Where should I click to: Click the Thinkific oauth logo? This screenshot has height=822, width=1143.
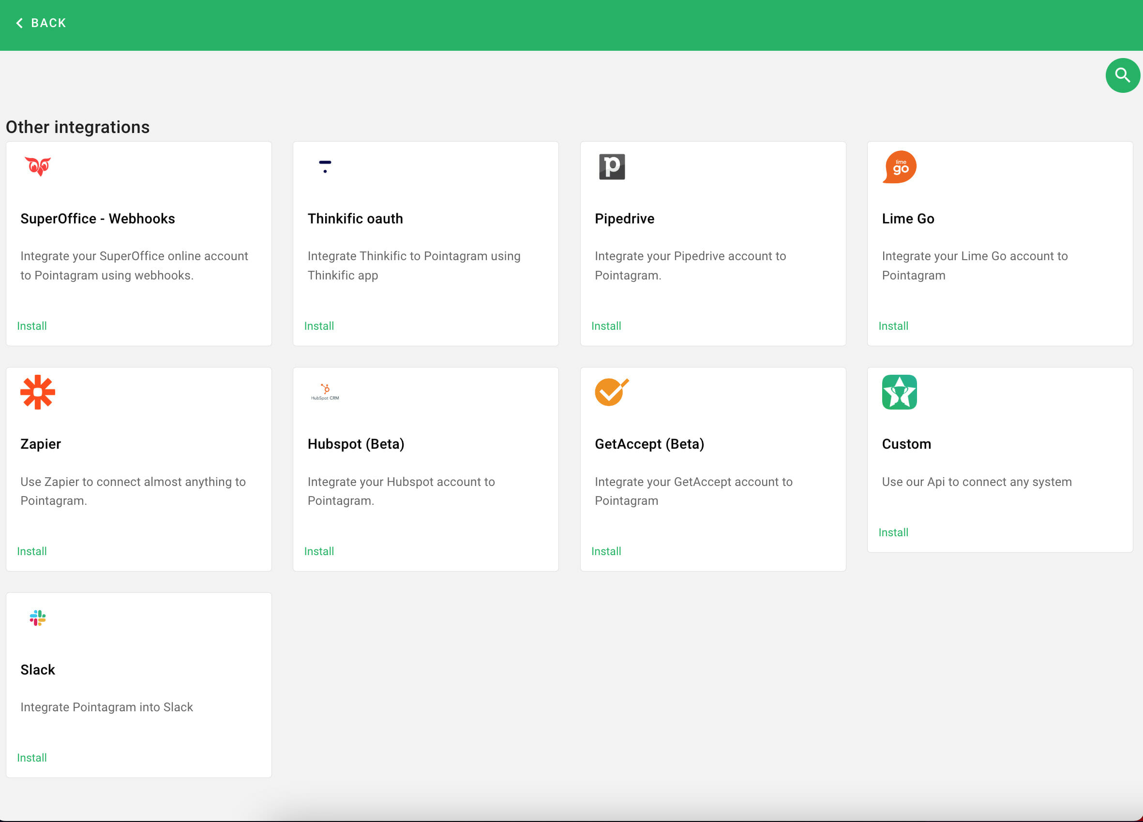coord(325,166)
